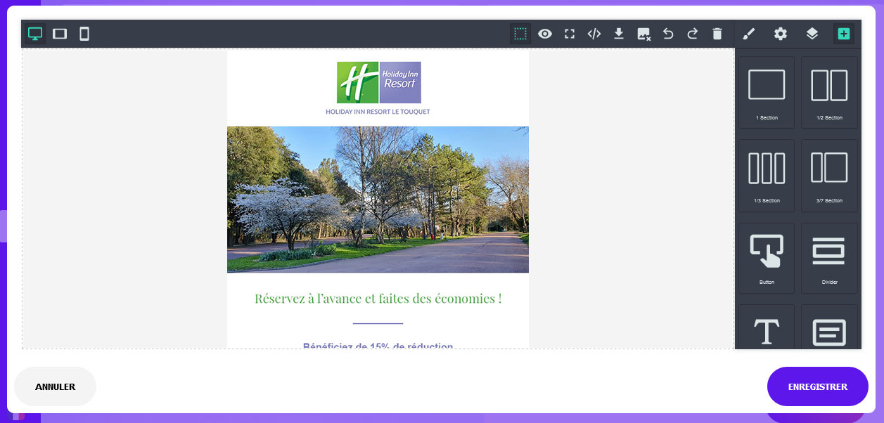Clear canvas with trash icon
The image size is (884, 423).
coord(717,34)
